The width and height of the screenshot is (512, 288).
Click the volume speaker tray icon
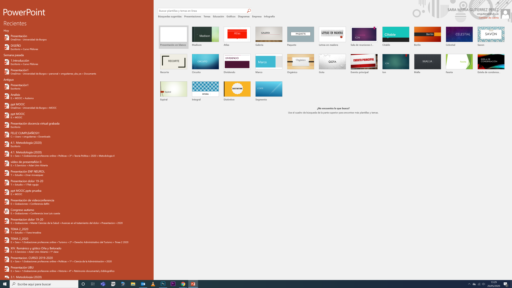click(x=484, y=284)
